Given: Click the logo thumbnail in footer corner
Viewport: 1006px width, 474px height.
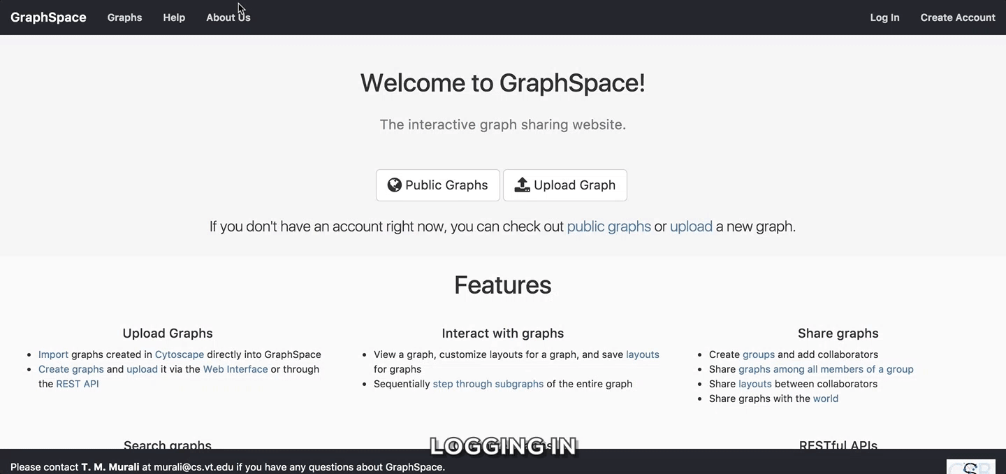Looking at the screenshot, I should (x=971, y=467).
